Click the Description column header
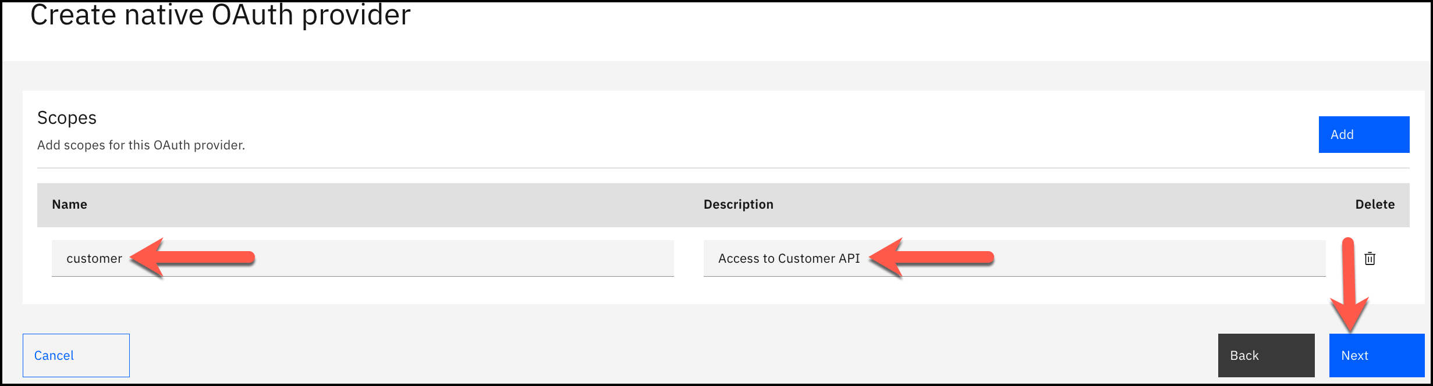 pos(738,205)
